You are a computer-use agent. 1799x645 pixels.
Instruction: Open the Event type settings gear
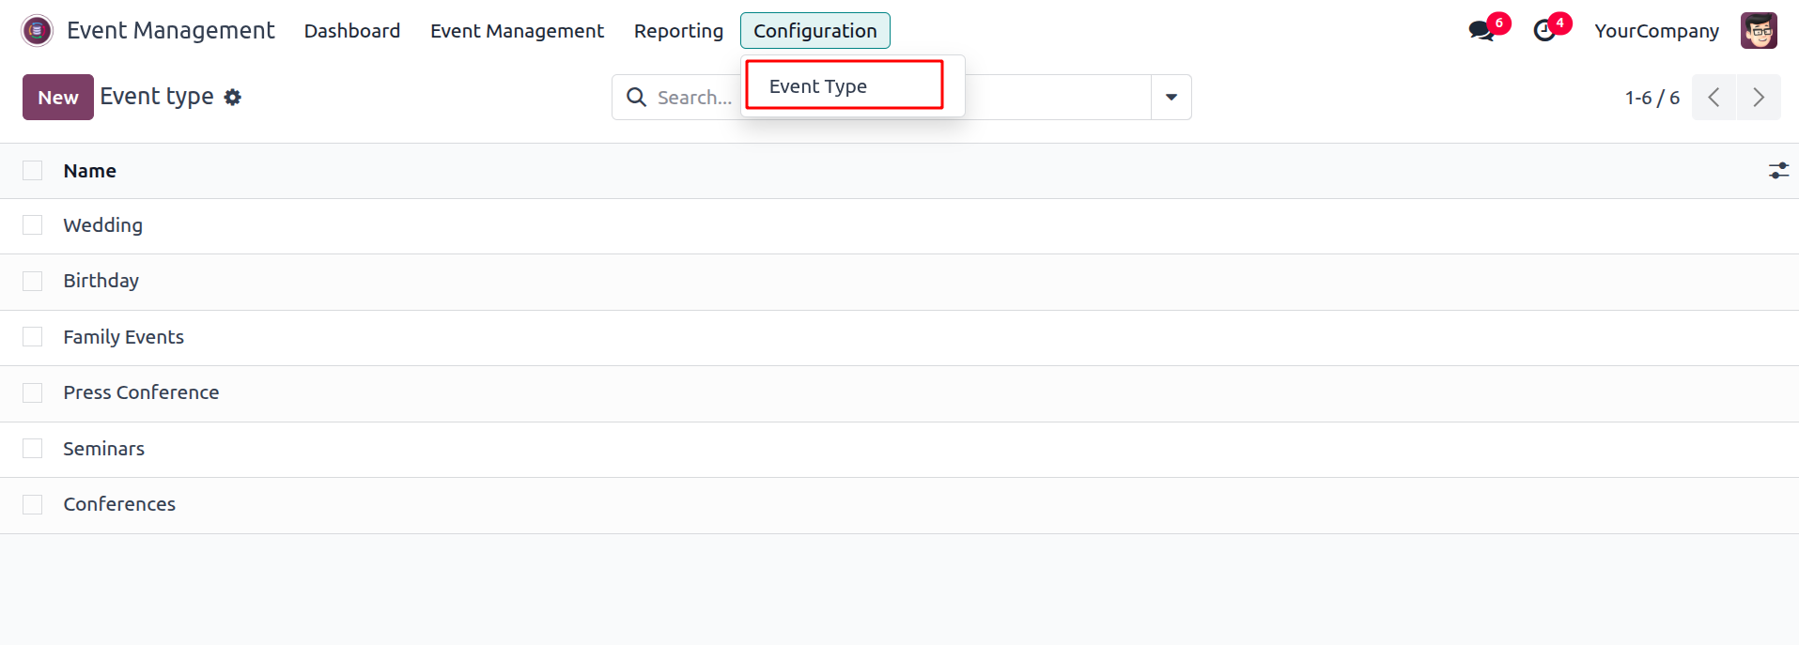233,98
